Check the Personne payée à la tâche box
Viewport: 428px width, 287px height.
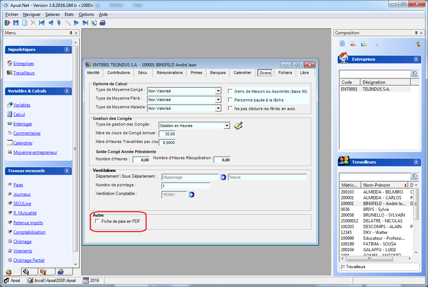pyautogui.click(x=230, y=100)
